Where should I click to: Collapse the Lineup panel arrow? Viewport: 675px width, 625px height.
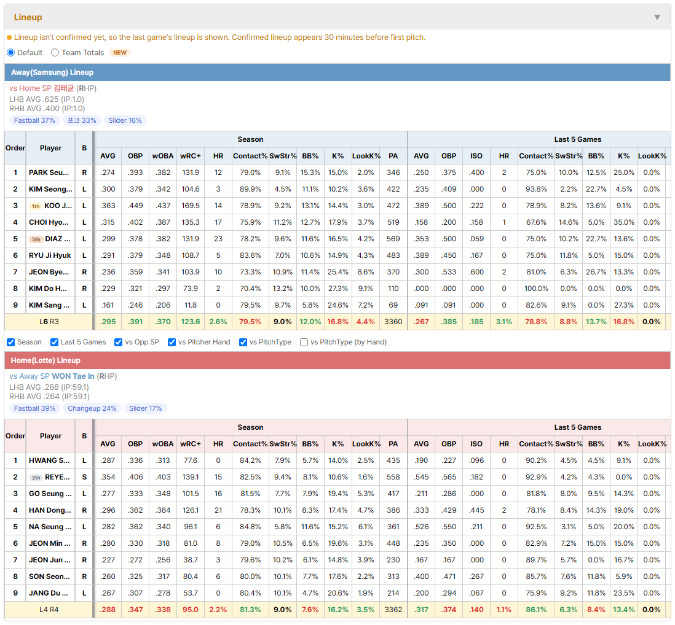(x=657, y=17)
